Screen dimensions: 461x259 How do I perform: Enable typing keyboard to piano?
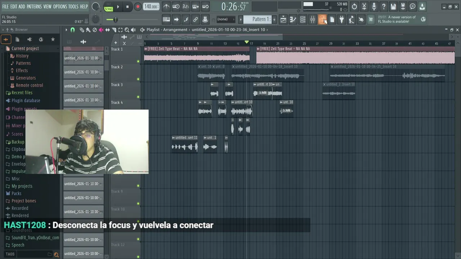pyautogui.click(x=166, y=19)
